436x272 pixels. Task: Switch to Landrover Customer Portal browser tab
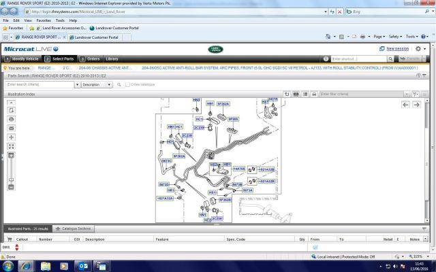[x=95, y=37]
